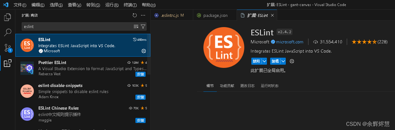Select the eslint-disable-snippets row title
Image resolution: width=395 pixels, height=130 pixels.
pos(60,85)
